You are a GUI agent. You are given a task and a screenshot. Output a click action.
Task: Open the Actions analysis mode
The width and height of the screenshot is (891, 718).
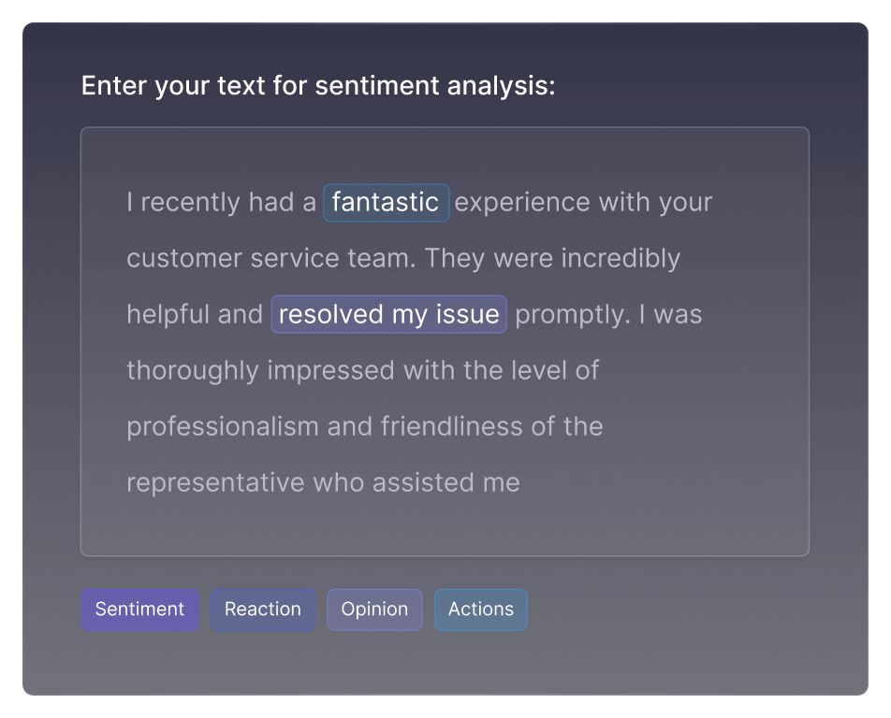click(x=480, y=610)
